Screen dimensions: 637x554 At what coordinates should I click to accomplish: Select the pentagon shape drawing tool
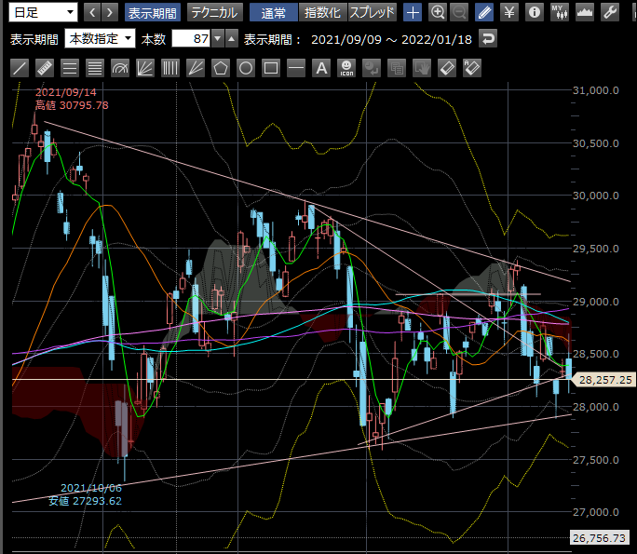221,68
